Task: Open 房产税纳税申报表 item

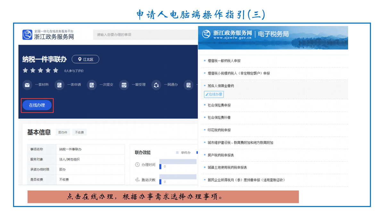Action: click(x=221, y=155)
